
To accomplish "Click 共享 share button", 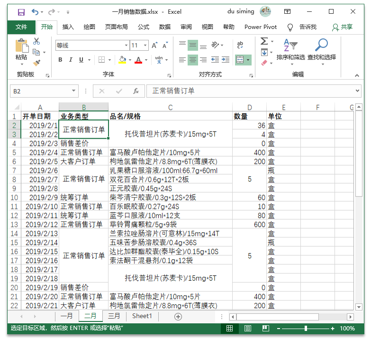I will pyautogui.click(x=343, y=27).
